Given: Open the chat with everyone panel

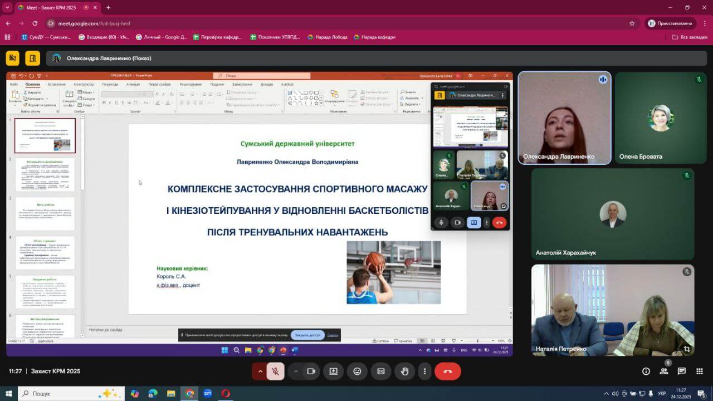Looking at the screenshot, I should coord(682,371).
